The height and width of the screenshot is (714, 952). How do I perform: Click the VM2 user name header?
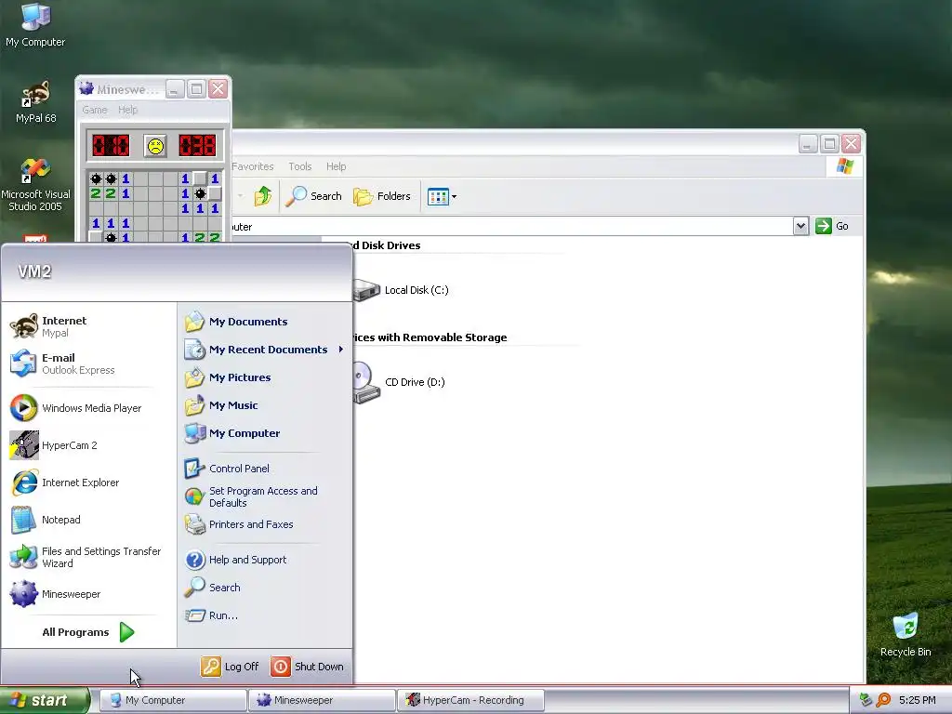click(34, 271)
